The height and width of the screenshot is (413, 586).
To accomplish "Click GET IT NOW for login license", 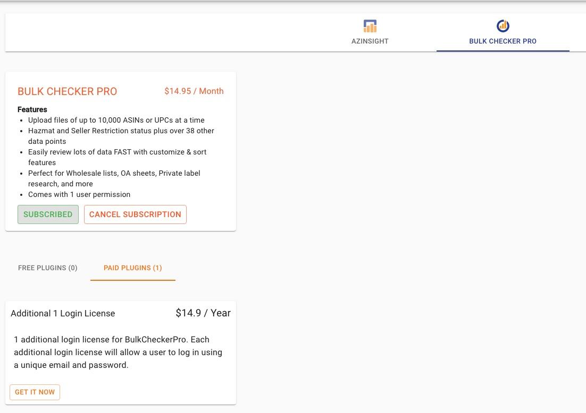I will (x=35, y=392).
